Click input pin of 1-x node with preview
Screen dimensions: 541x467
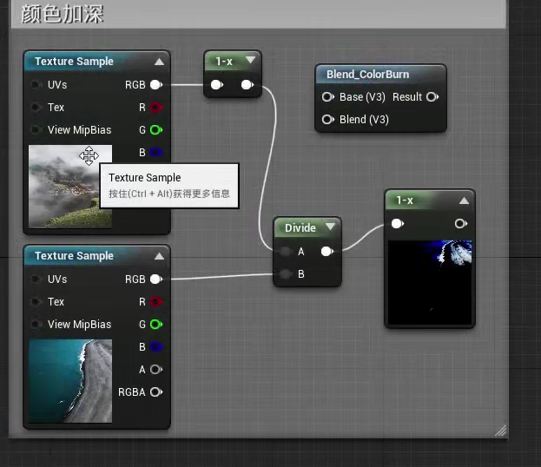click(x=398, y=224)
